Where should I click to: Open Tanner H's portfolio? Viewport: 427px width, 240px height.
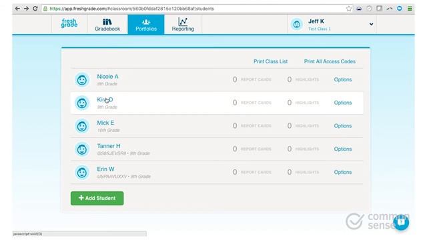[x=108, y=146]
